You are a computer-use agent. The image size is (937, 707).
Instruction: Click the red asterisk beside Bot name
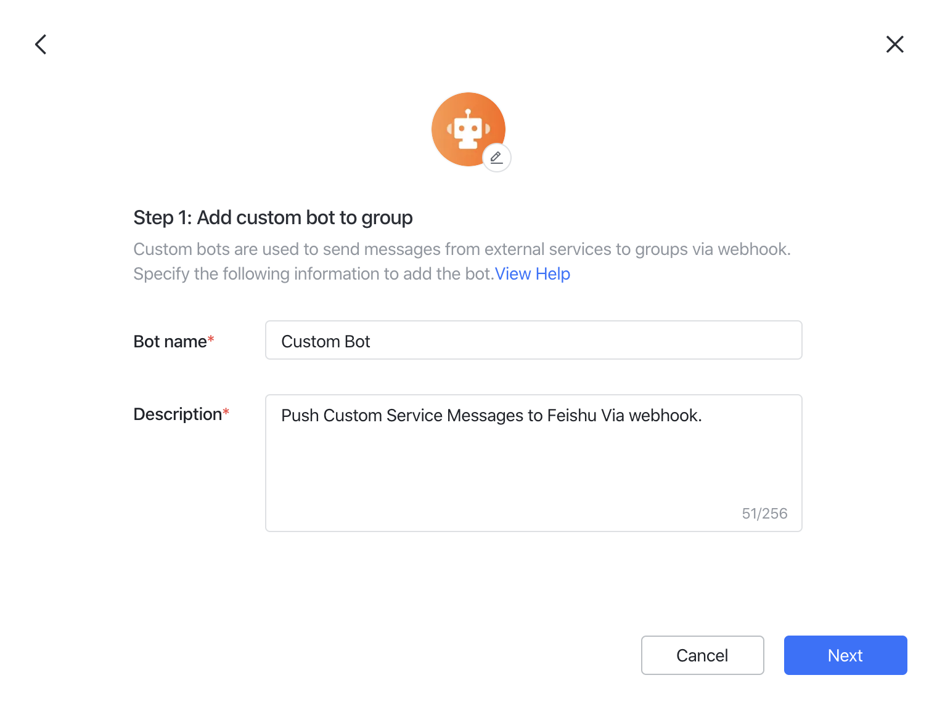(211, 339)
